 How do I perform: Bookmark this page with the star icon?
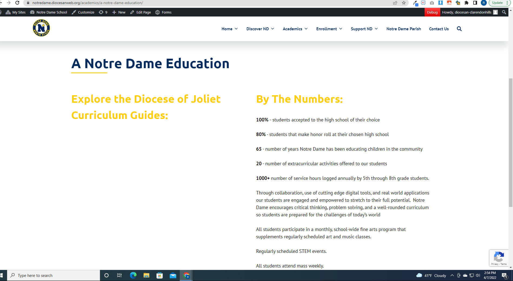pyautogui.click(x=404, y=3)
